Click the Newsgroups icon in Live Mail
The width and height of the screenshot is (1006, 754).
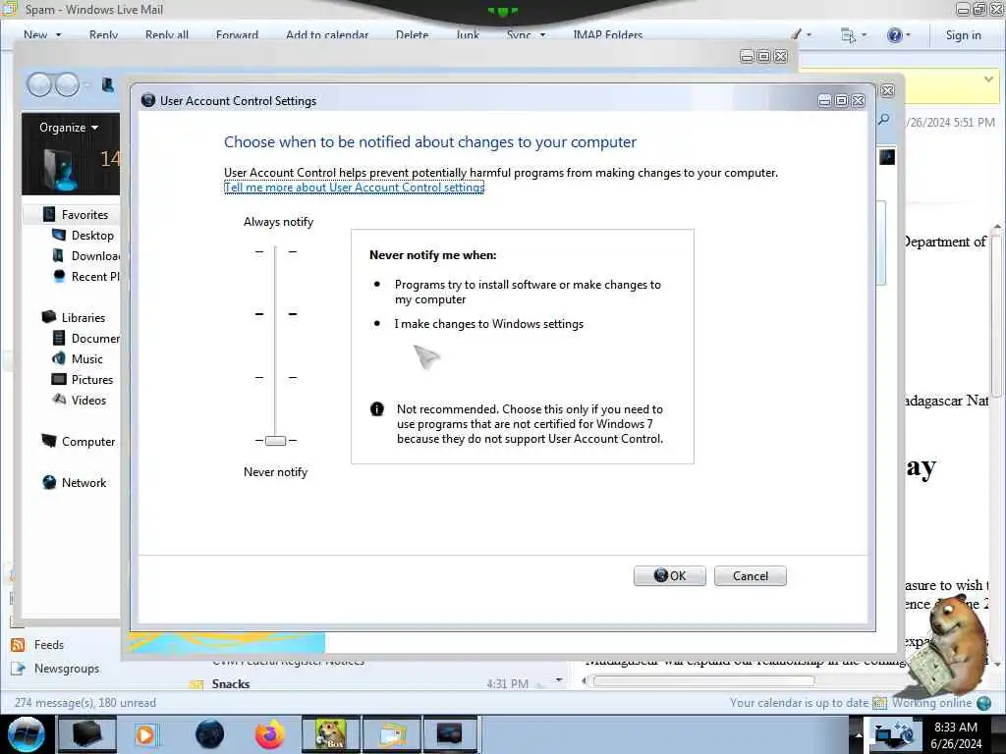click(18, 668)
